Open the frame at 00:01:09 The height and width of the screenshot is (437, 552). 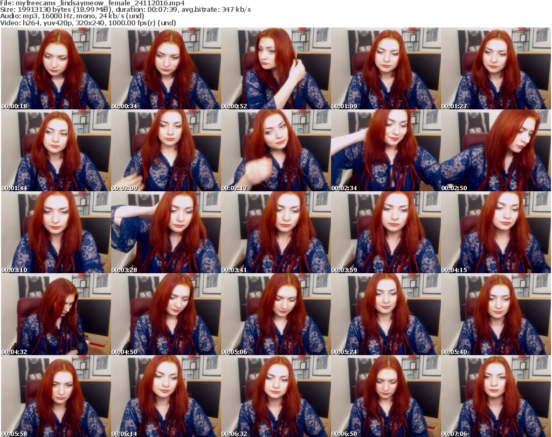[x=385, y=68]
